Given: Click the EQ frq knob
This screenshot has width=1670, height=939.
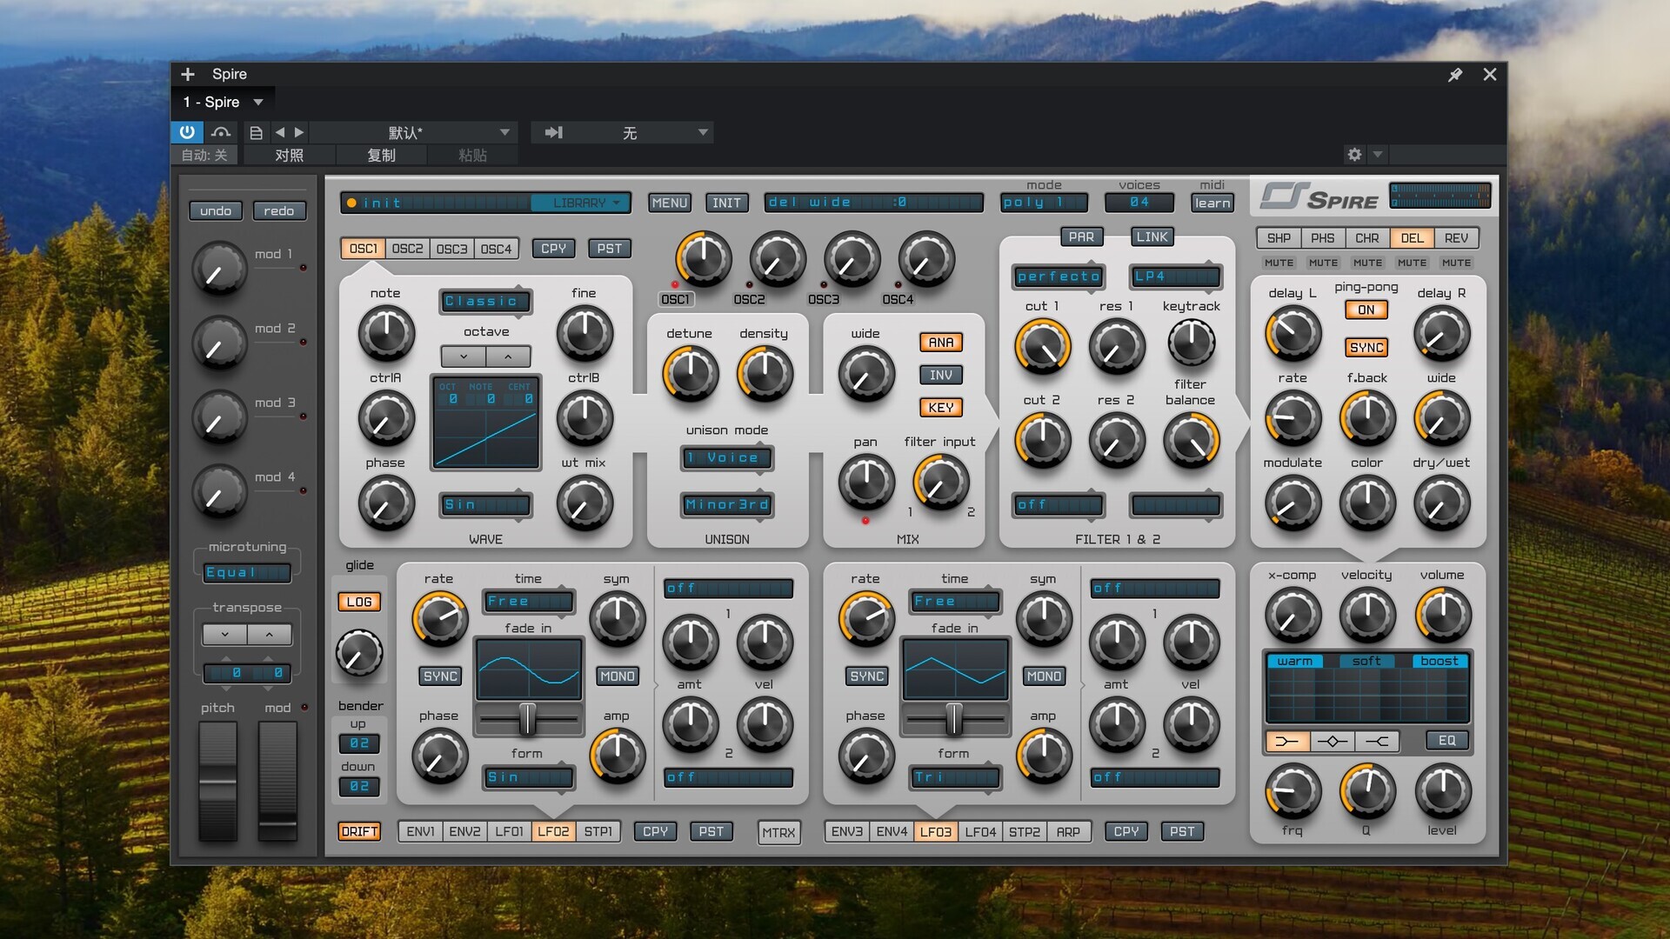Looking at the screenshot, I should tap(1293, 791).
